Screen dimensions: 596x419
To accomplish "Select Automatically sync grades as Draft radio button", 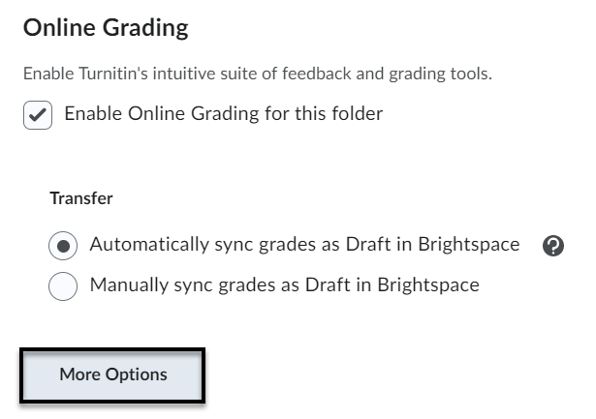I will [x=63, y=246].
